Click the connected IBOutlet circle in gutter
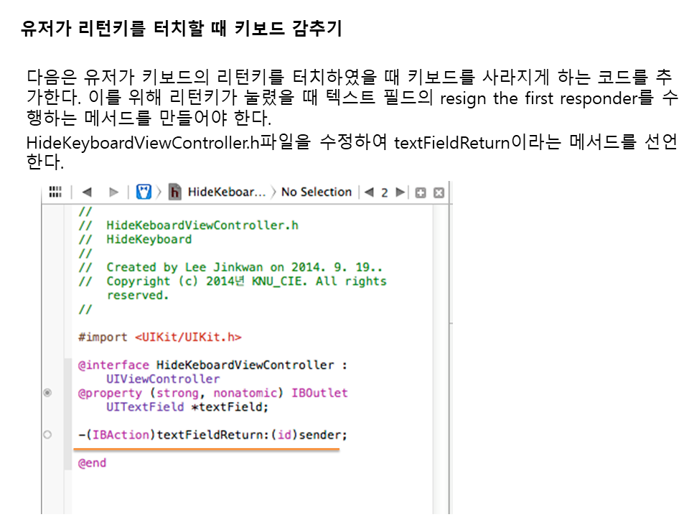Screen dimensions: 689x517 point(47,393)
